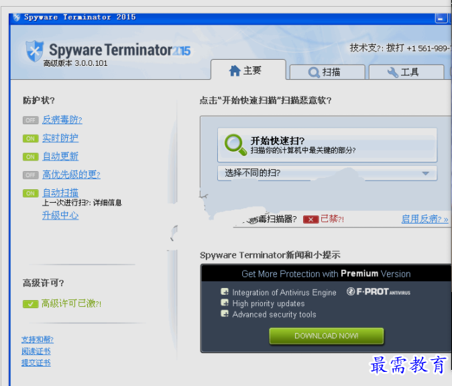Toggle the ON switch for 自动更新
This screenshot has height=386, width=452.
click(31, 156)
